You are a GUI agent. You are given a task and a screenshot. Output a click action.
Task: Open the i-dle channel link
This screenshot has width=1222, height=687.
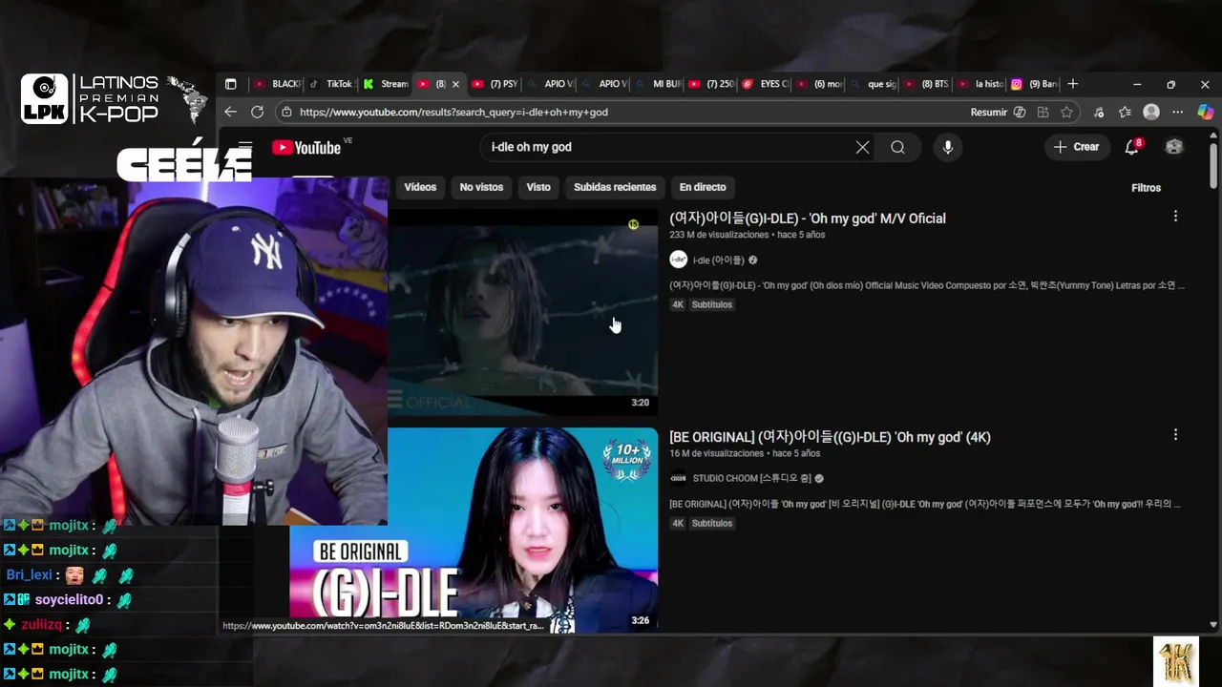click(718, 260)
